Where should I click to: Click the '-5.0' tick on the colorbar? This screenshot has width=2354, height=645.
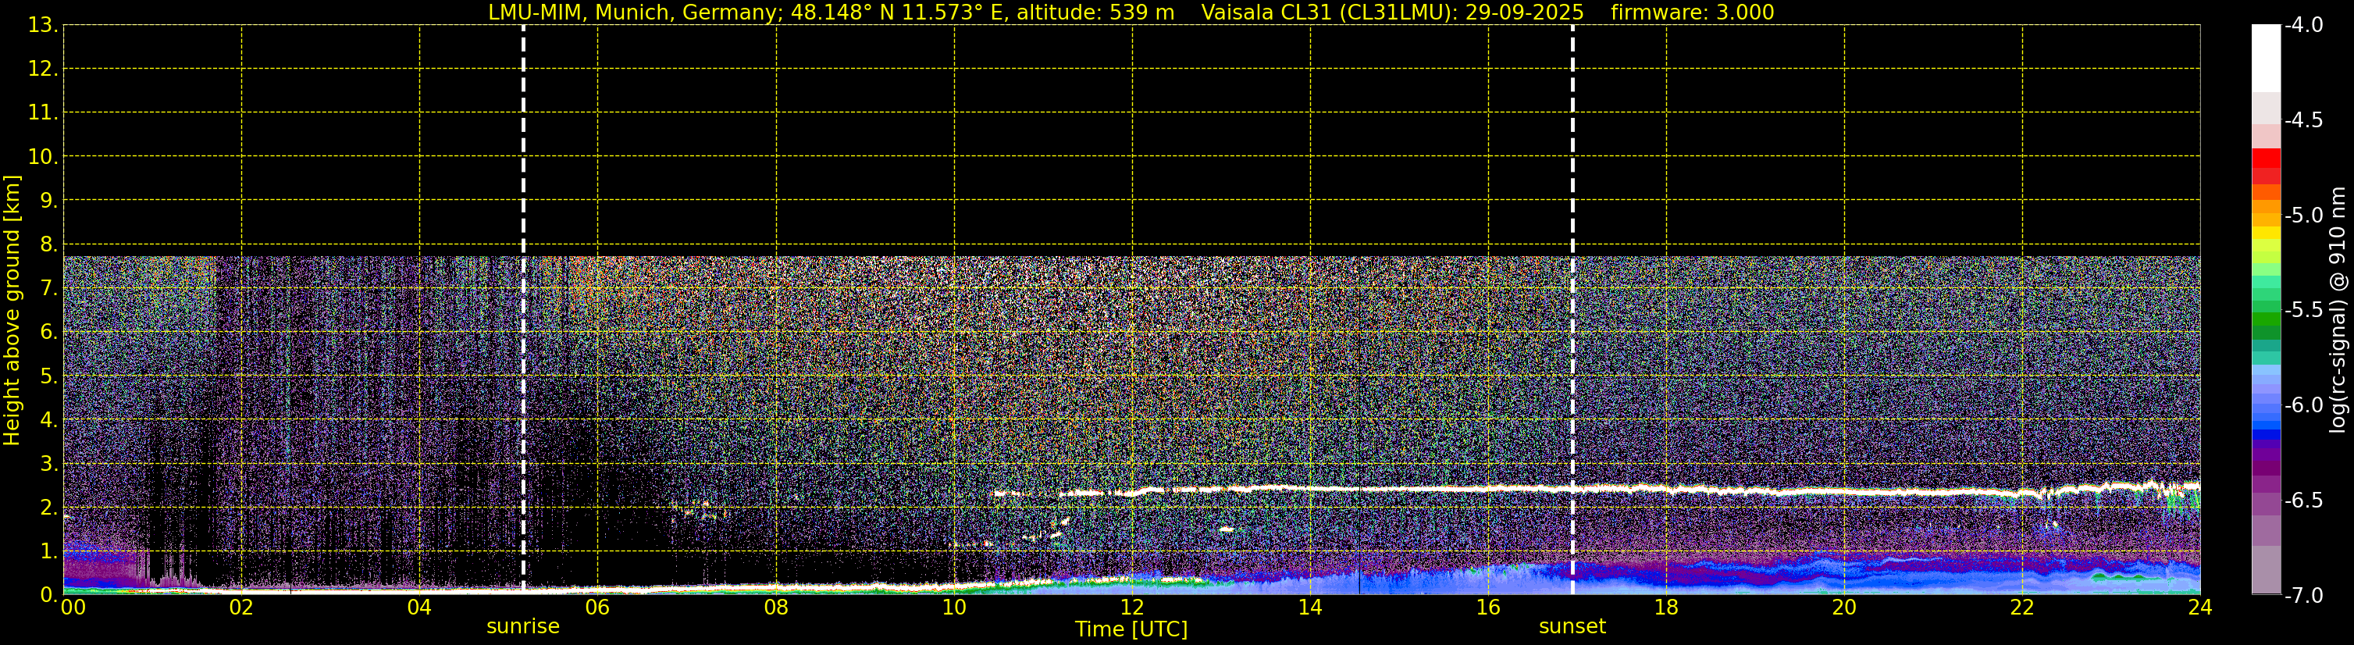pyautogui.click(x=2302, y=216)
